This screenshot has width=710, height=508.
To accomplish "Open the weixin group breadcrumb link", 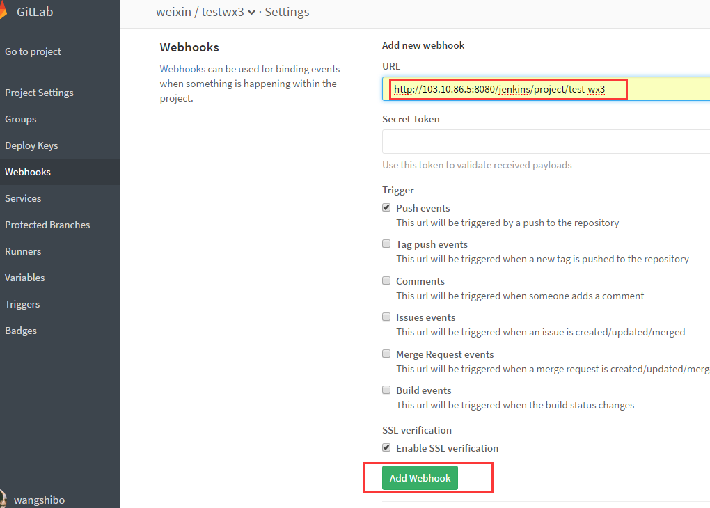I will (173, 12).
